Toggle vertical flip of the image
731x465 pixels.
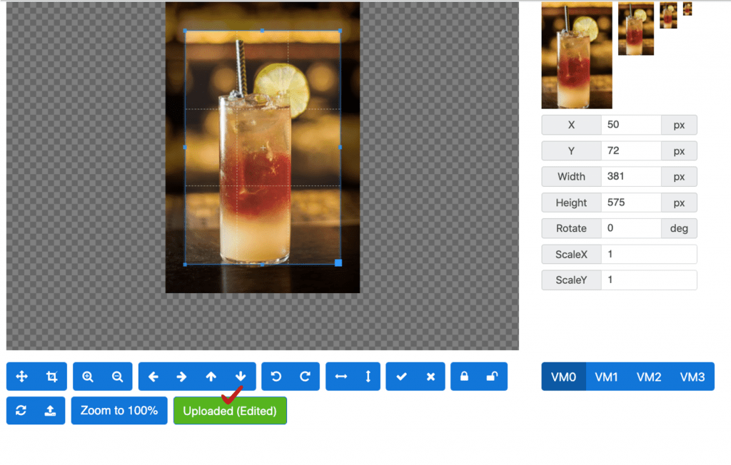(x=367, y=377)
